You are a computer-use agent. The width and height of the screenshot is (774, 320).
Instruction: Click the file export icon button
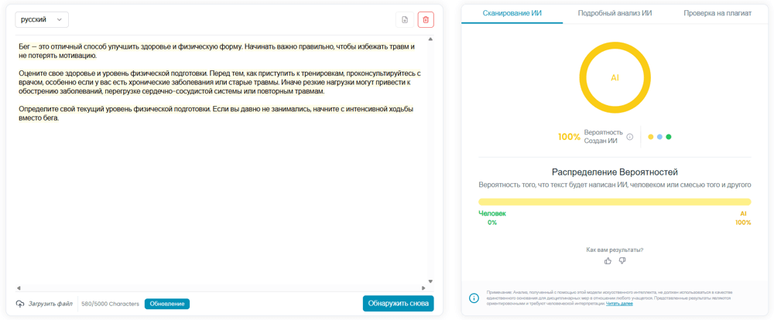coord(405,20)
